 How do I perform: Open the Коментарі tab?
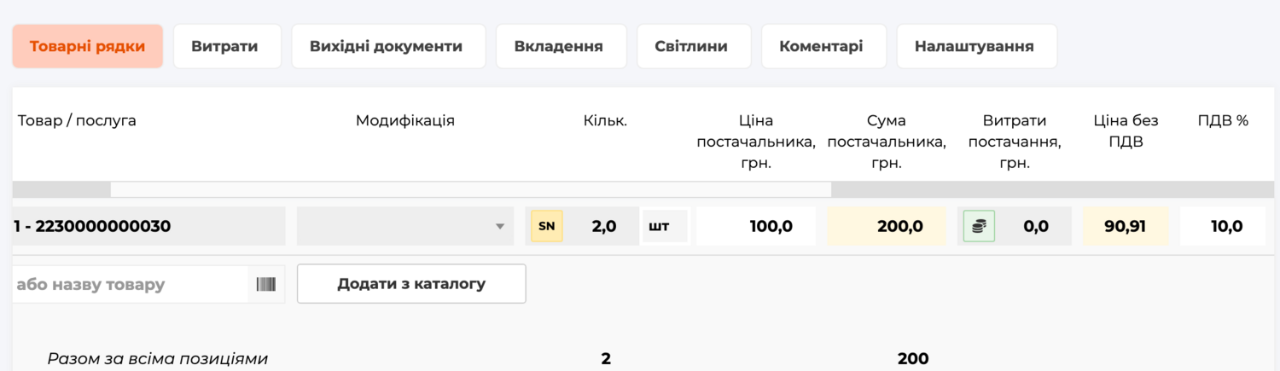pyautogui.click(x=821, y=46)
